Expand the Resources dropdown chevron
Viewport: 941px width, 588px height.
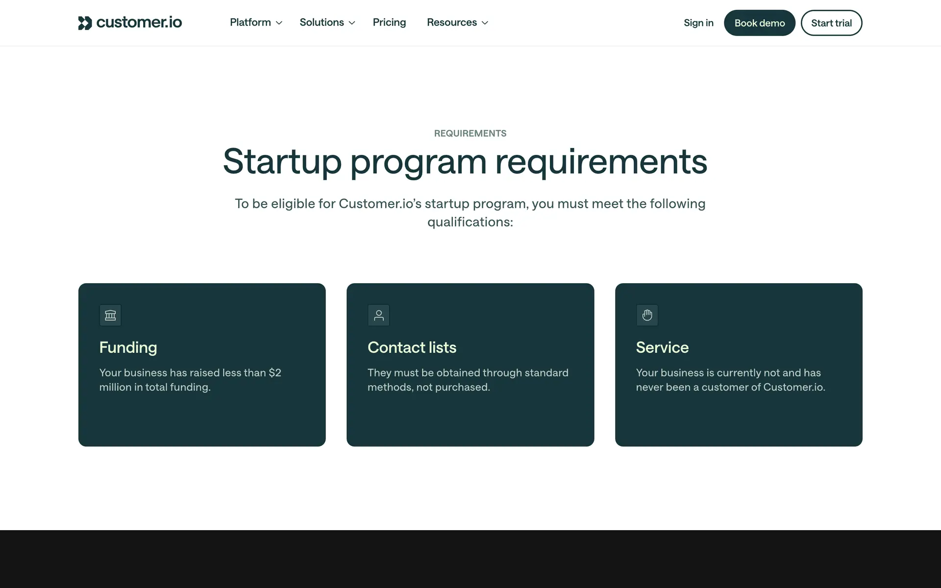click(x=485, y=23)
